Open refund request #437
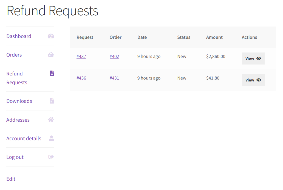 point(81,56)
